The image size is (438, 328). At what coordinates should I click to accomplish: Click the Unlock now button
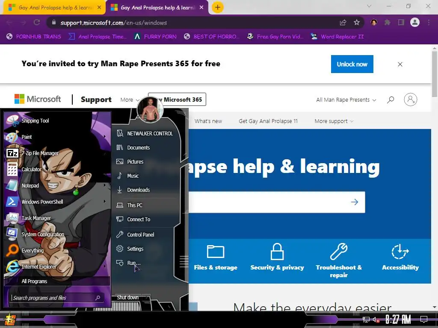click(352, 64)
